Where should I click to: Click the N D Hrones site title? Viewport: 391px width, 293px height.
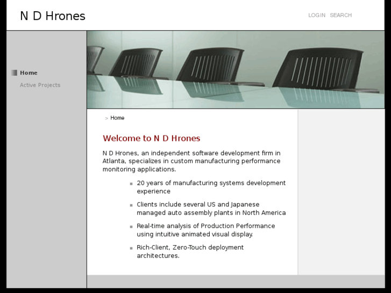(53, 16)
